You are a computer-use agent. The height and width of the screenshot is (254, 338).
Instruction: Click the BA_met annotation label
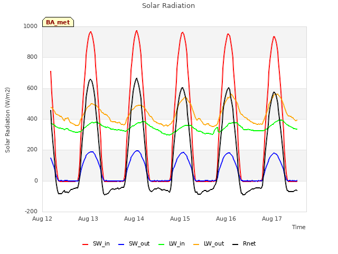pyautogui.click(x=58, y=22)
